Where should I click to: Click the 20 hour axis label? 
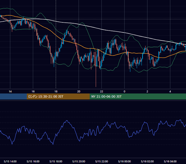(79, 92)
